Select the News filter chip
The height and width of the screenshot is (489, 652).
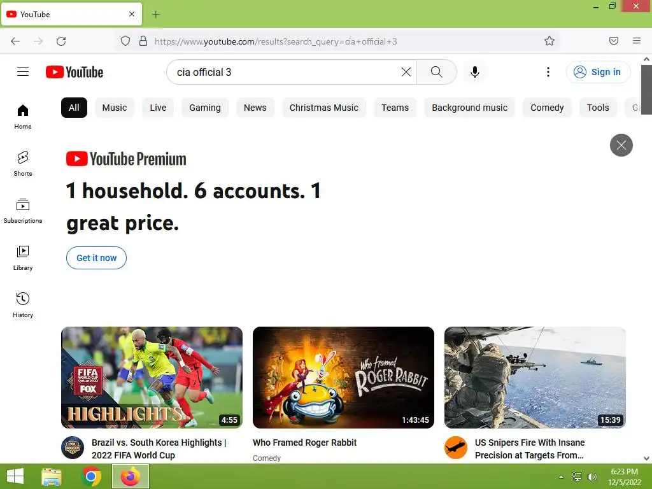point(255,108)
